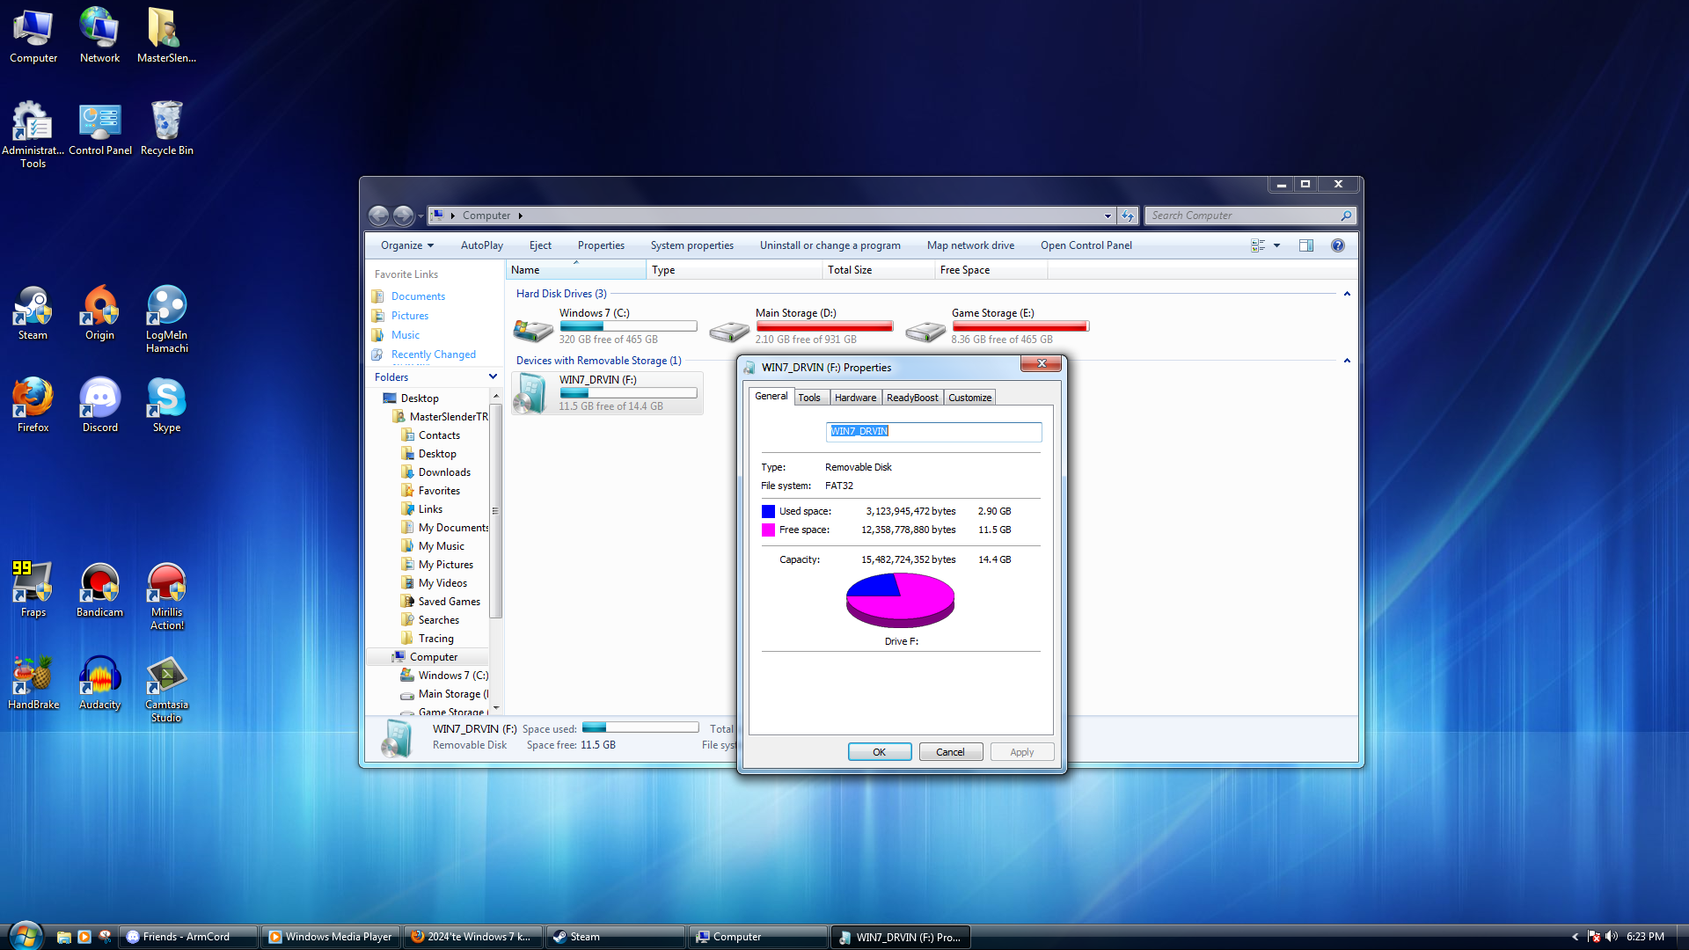Click the Back navigation arrow in Explorer
1689x950 pixels.
point(378,216)
